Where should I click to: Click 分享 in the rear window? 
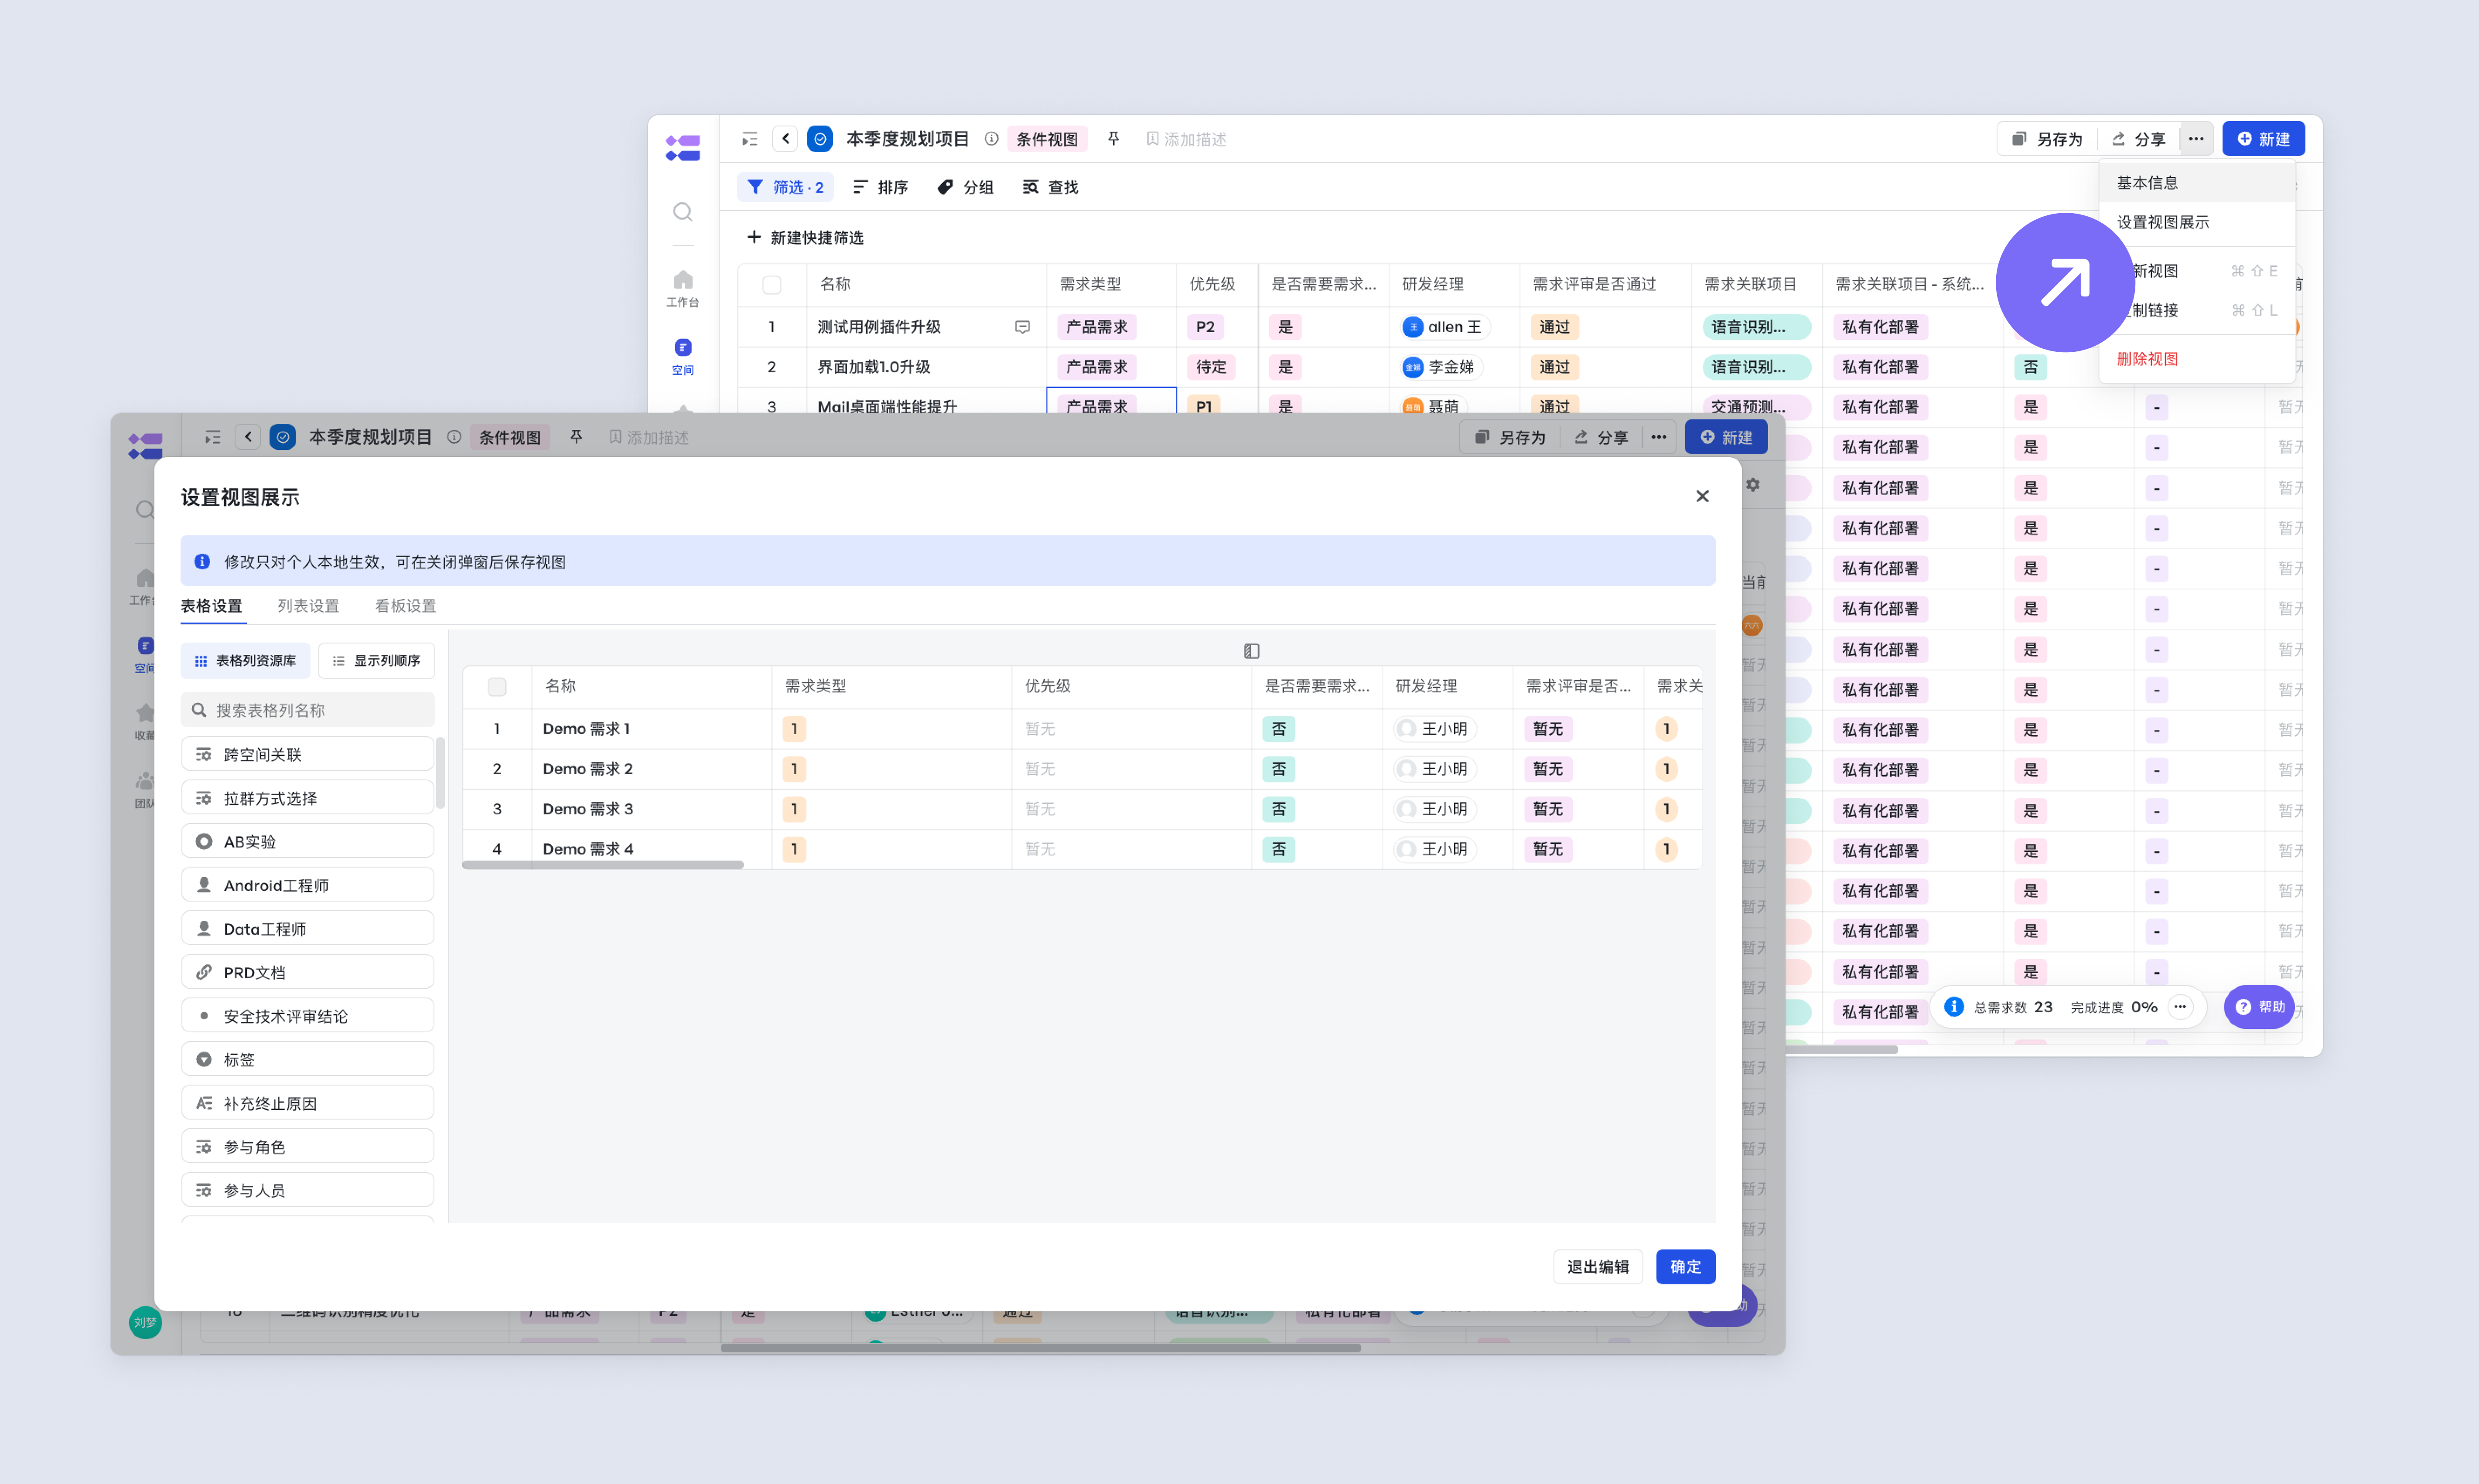[x=2138, y=139]
